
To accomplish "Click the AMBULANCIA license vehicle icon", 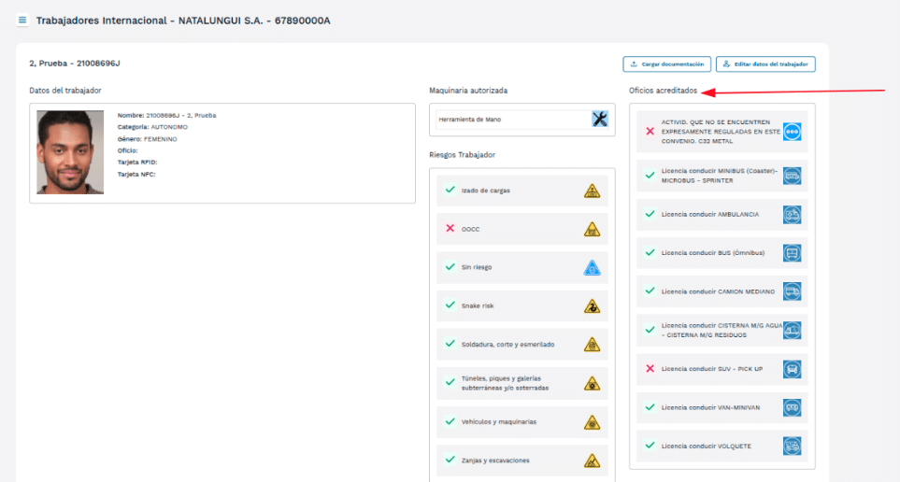I will [792, 214].
